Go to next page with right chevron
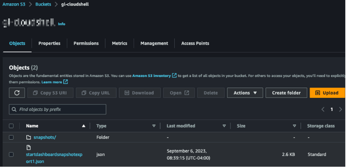This screenshot has height=167, width=346. (x=340, y=109)
